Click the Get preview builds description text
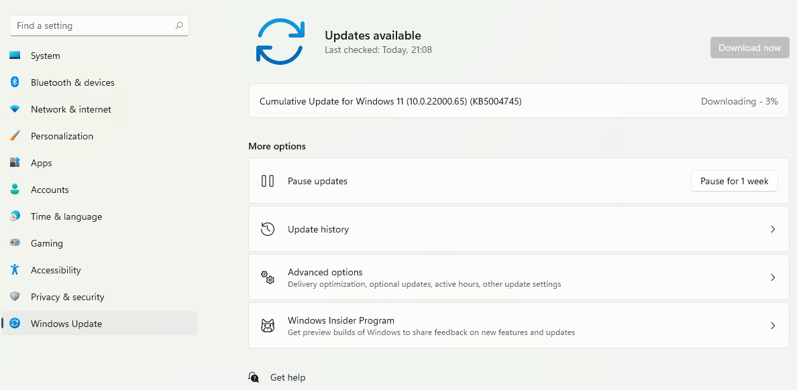 (x=431, y=332)
